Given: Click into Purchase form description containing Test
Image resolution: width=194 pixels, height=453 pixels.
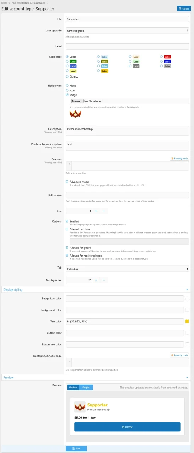Looking at the screenshot, I should pyautogui.click(x=127, y=146).
